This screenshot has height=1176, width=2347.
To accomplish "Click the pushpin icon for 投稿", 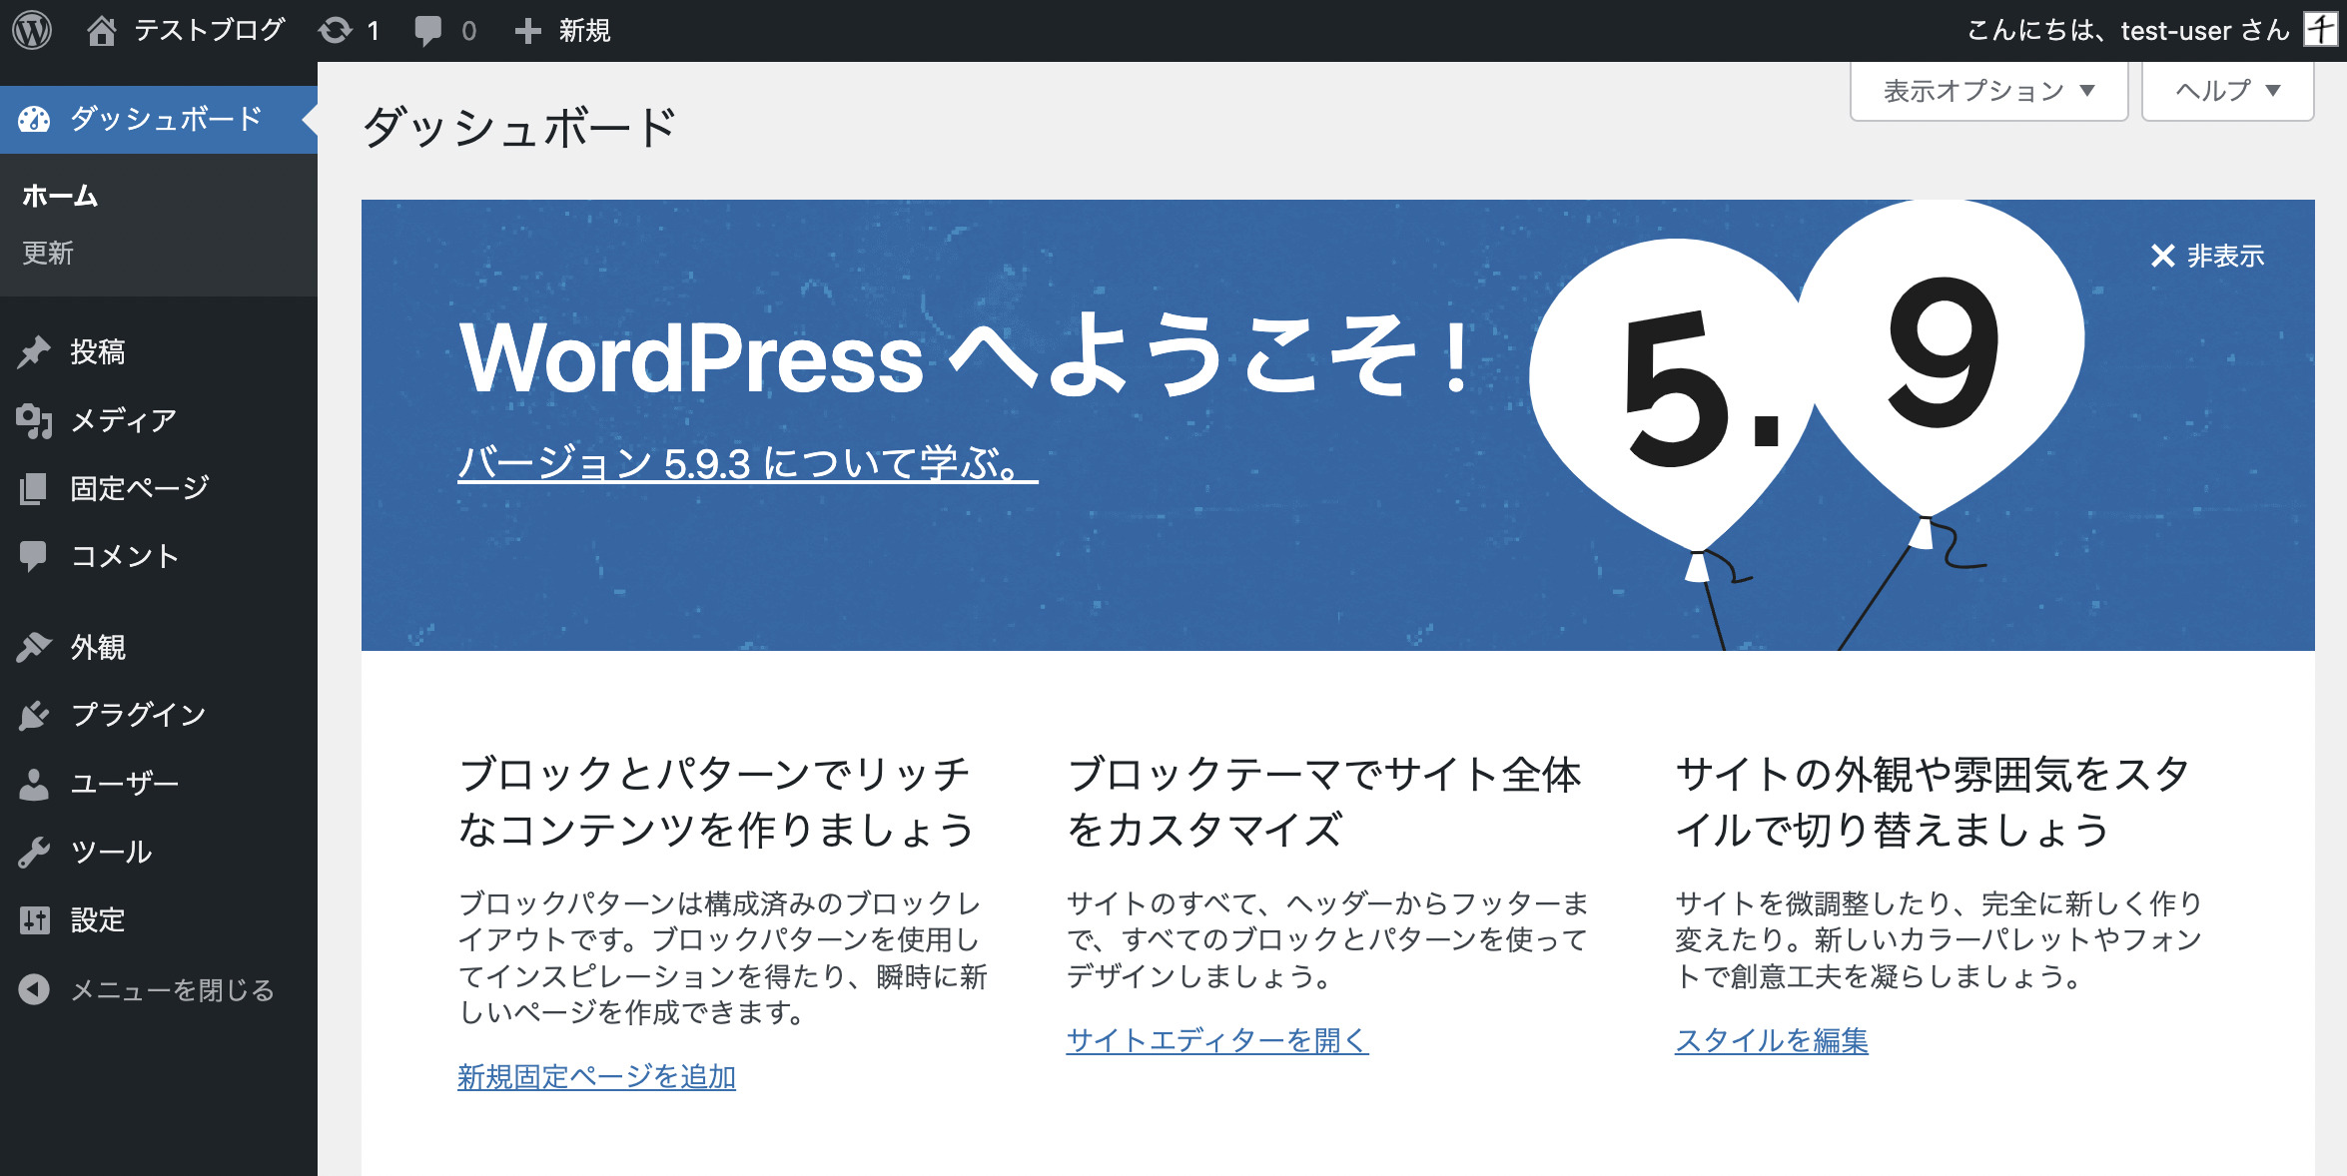I will (x=34, y=352).
